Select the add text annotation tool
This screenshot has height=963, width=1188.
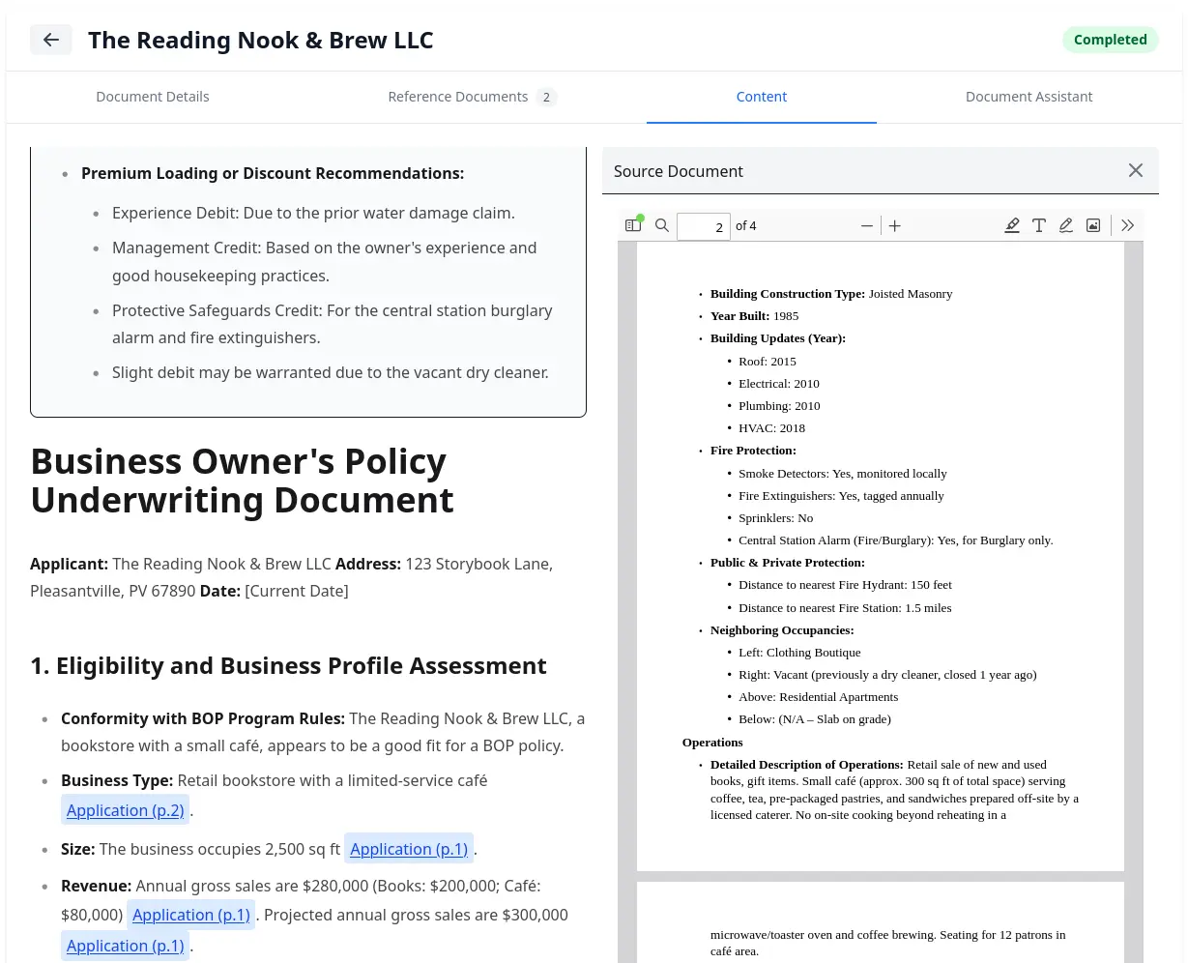pos(1039,225)
